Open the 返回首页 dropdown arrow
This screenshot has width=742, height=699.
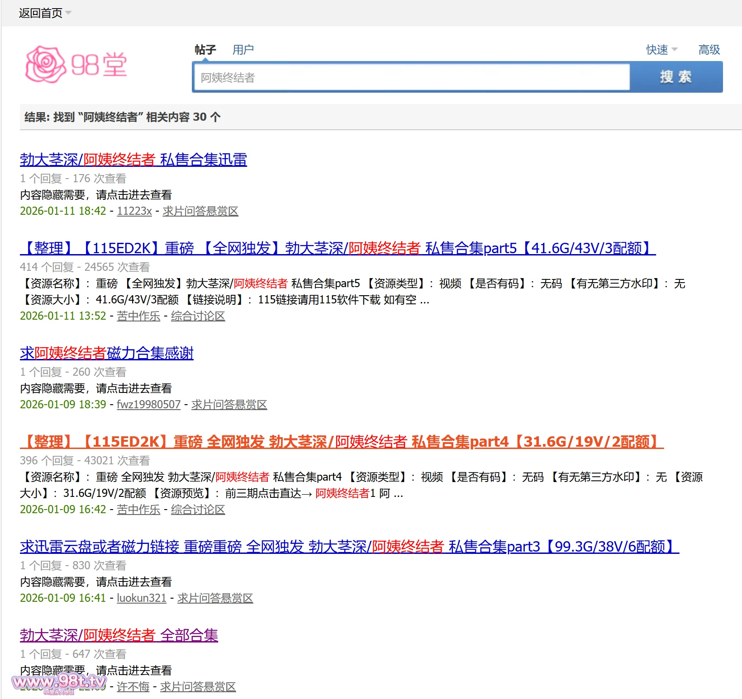pyautogui.click(x=68, y=13)
